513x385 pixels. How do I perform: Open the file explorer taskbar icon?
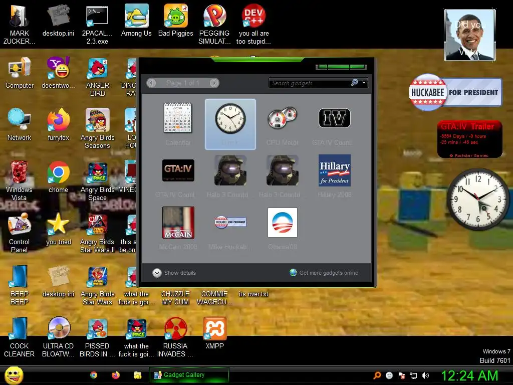coord(137,375)
